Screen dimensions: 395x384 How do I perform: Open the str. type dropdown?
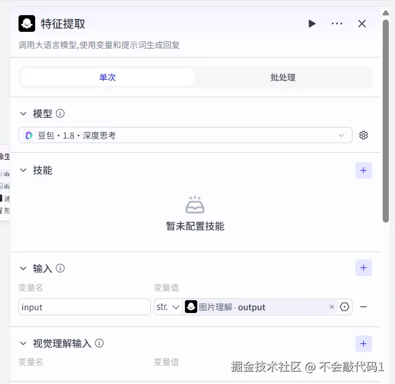point(168,307)
